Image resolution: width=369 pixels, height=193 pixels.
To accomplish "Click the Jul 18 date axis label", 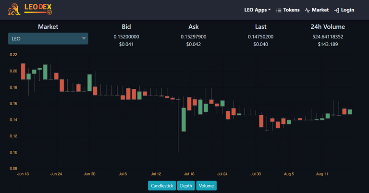I will tap(189, 174).
